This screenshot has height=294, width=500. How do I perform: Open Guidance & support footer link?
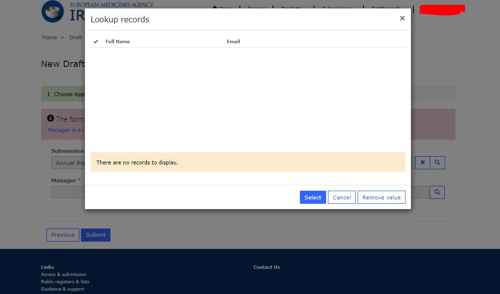coord(62,289)
